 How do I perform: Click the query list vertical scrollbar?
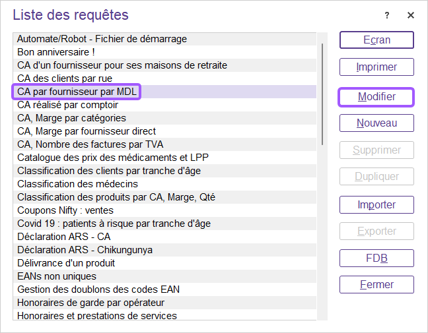click(322, 92)
